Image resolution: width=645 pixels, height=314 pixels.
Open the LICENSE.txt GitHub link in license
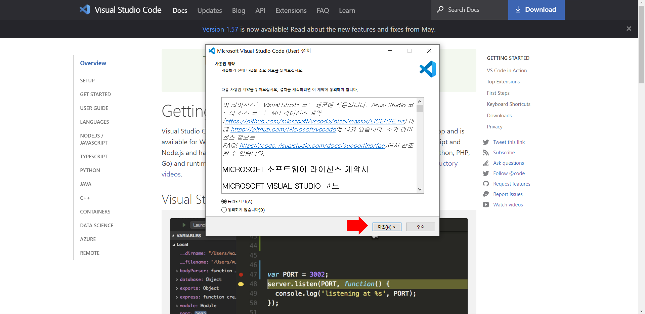coord(315,121)
